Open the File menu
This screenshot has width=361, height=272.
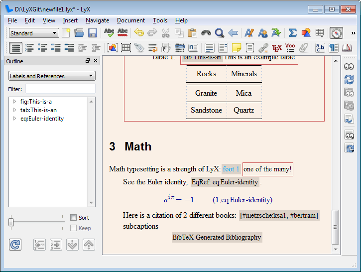(12, 20)
